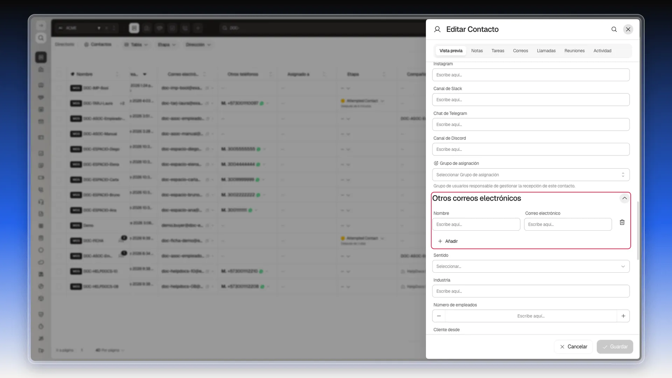The height and width of the screenshot is (378, 672).
Task: Open the Llamadas tab
Action: coord(546,51)
